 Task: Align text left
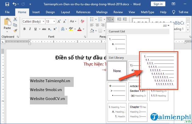click(x=92, y=25)
